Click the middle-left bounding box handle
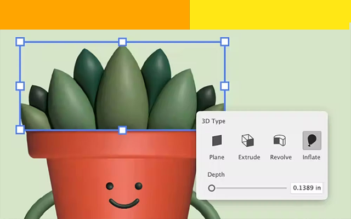 tap(20, 86)
